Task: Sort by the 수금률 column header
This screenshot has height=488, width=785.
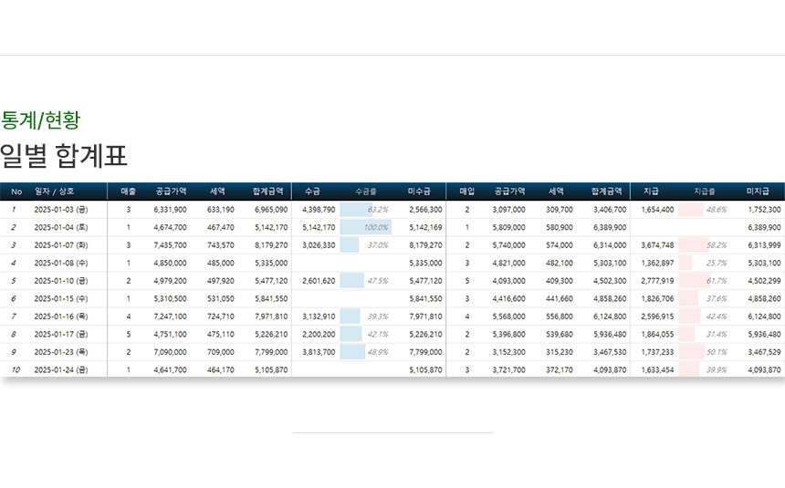Action: 365,192
